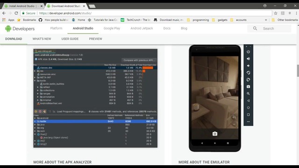Screen dimensions: 299x168
Task: Click the Chrome profile avatar icon
Action: click(265, 6)
